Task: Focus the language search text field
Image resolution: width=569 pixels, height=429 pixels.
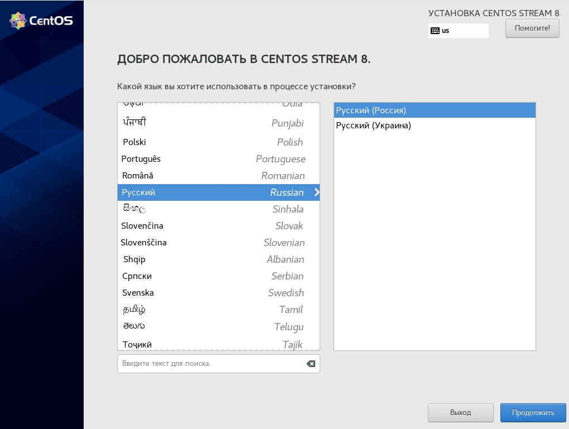Action: pos(219,364)
